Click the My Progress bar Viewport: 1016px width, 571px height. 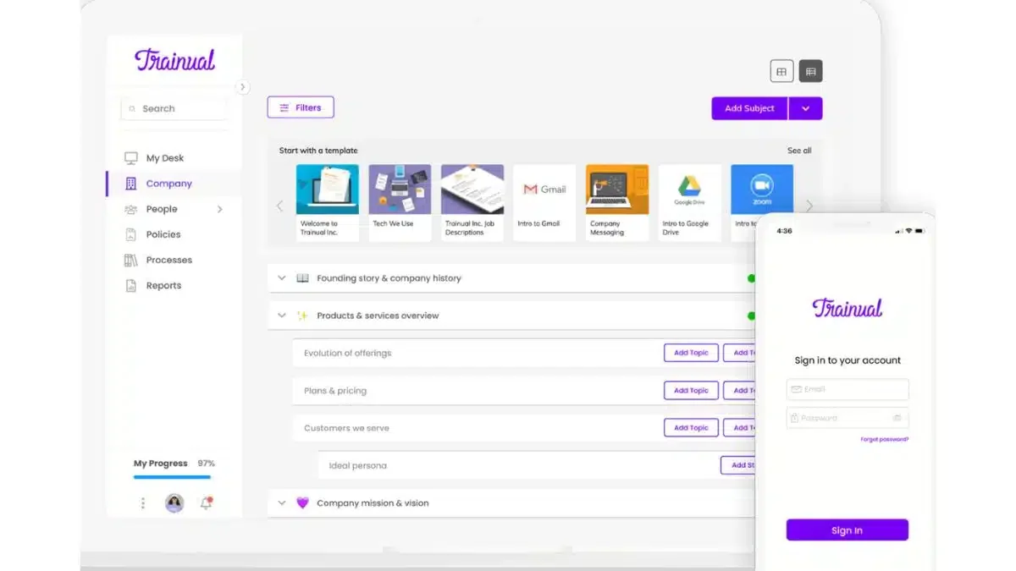tap(173, 477)
